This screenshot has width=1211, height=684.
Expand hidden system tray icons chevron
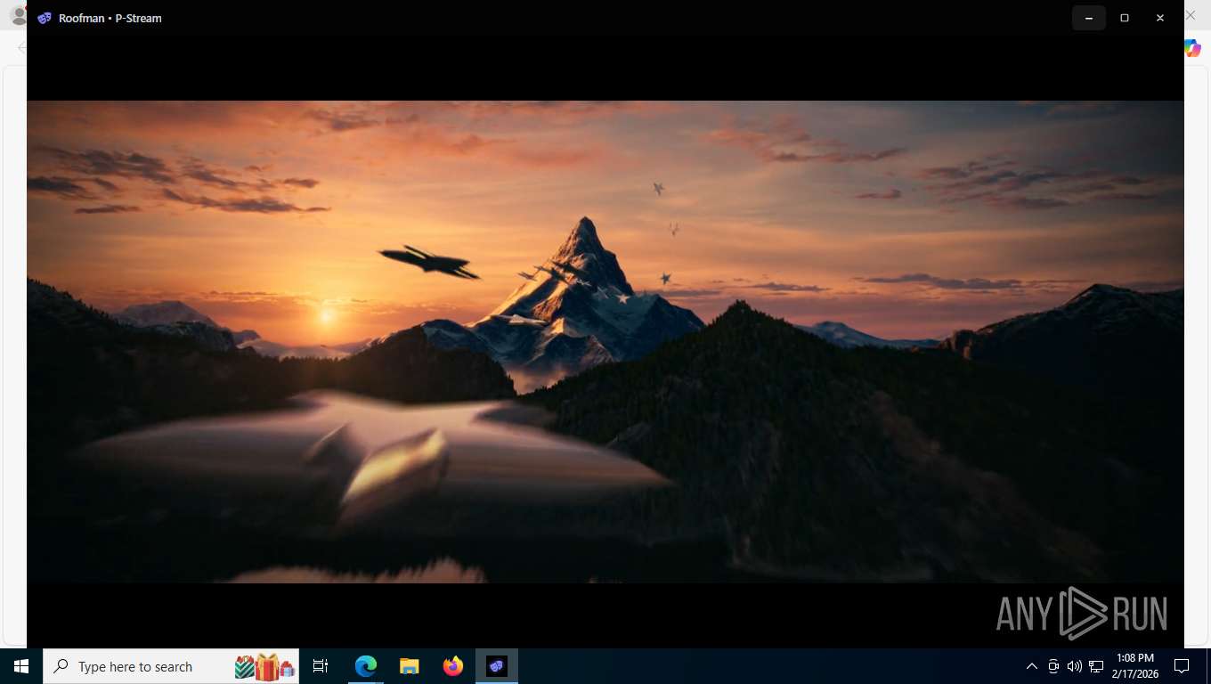coord(1032,666)
